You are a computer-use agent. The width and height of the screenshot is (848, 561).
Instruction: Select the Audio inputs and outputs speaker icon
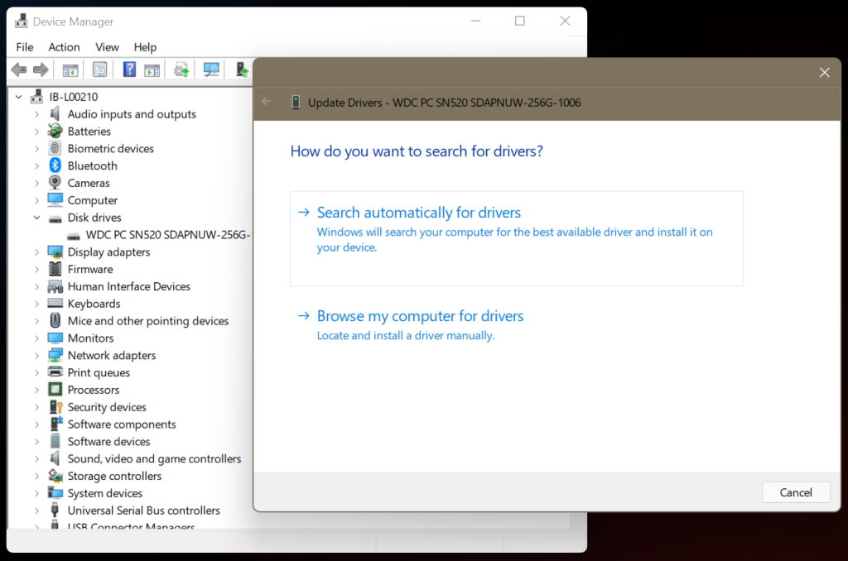tap(55, 114)
